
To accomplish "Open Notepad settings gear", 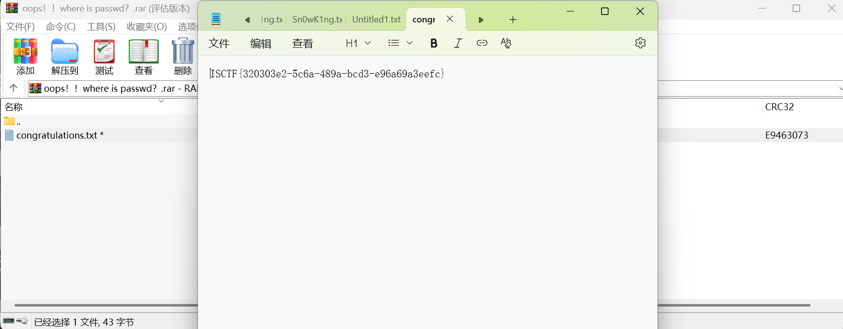I will tap(640, 43).
